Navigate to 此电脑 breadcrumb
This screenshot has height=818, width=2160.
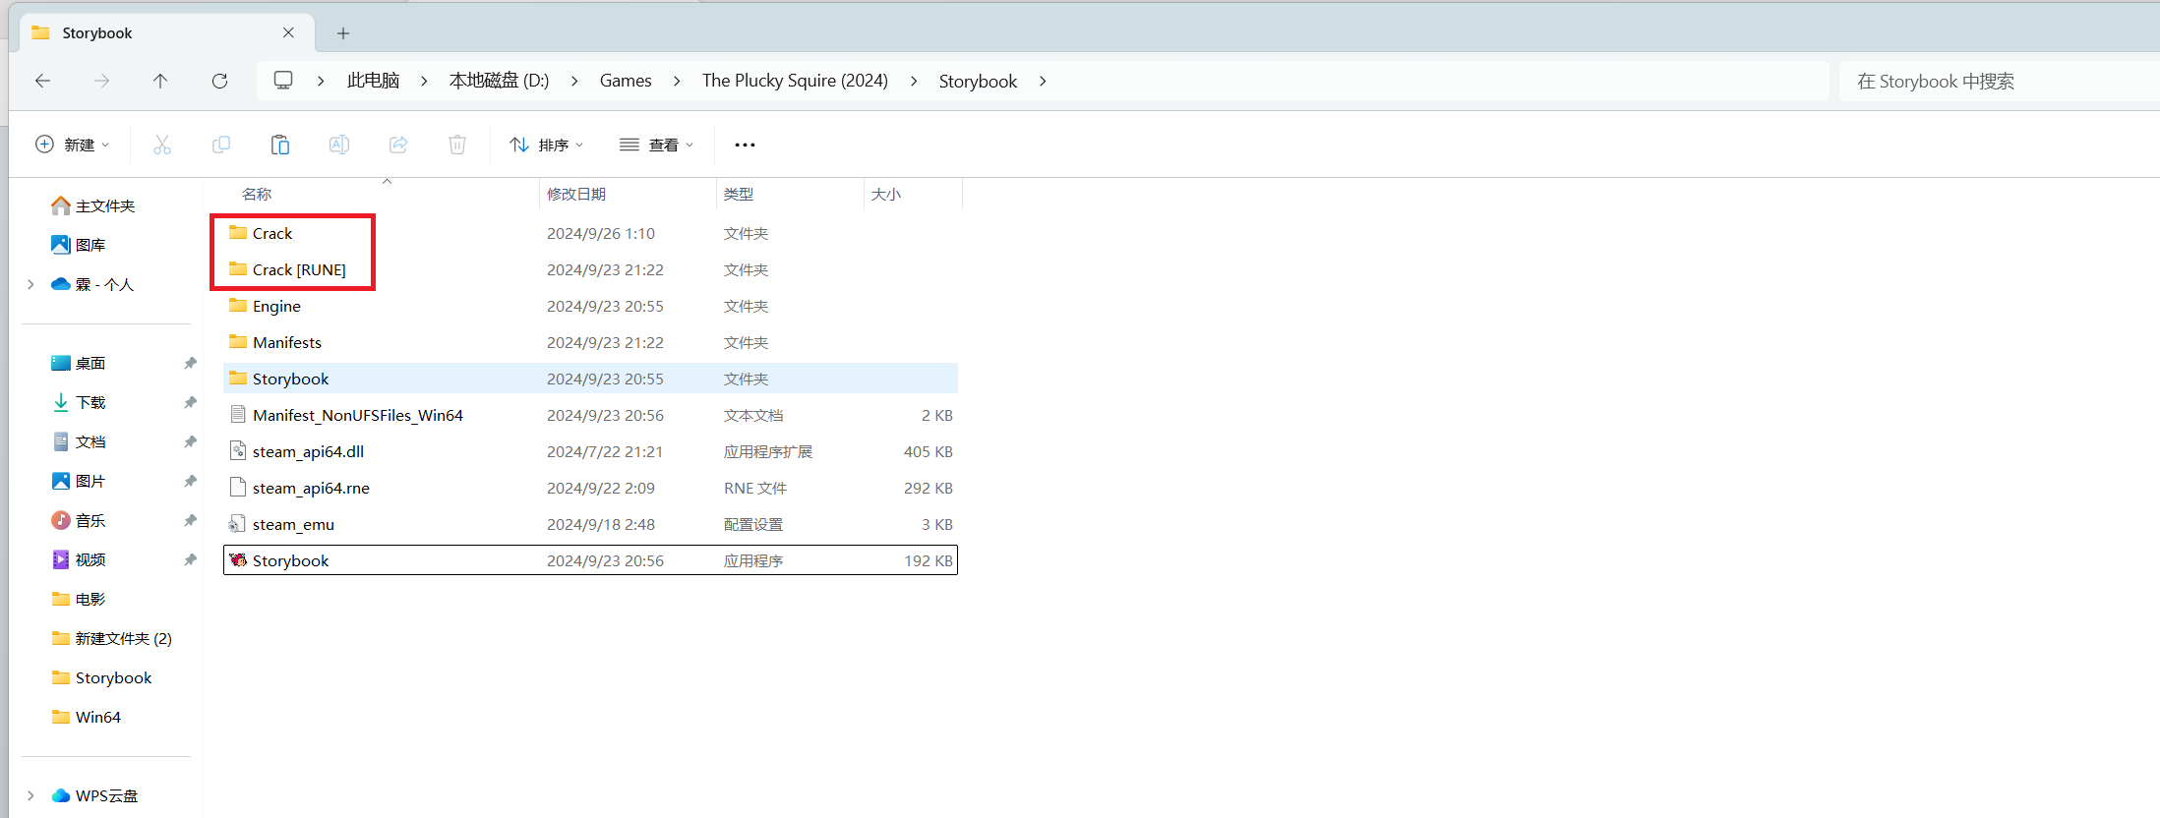(x=373, y=81)
